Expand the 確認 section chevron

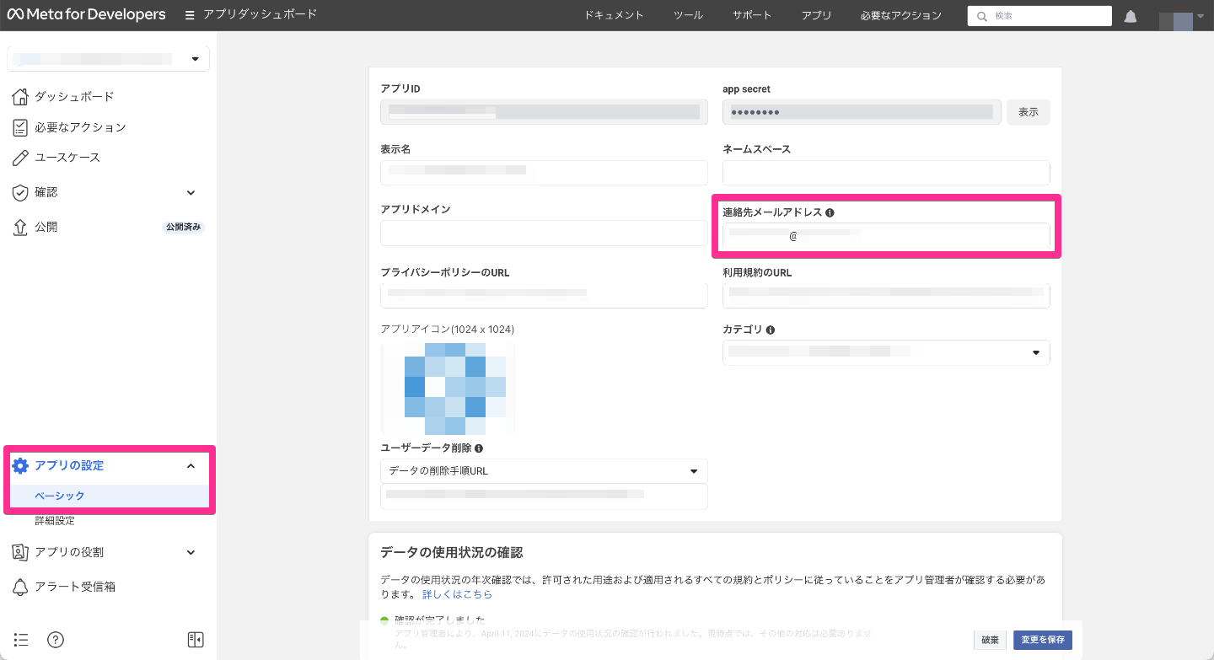point(191,192)
